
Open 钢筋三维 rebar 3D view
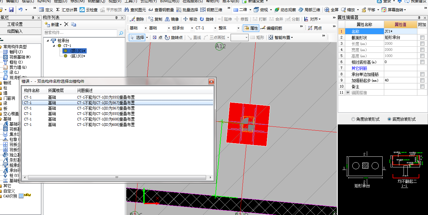[211, 10]
